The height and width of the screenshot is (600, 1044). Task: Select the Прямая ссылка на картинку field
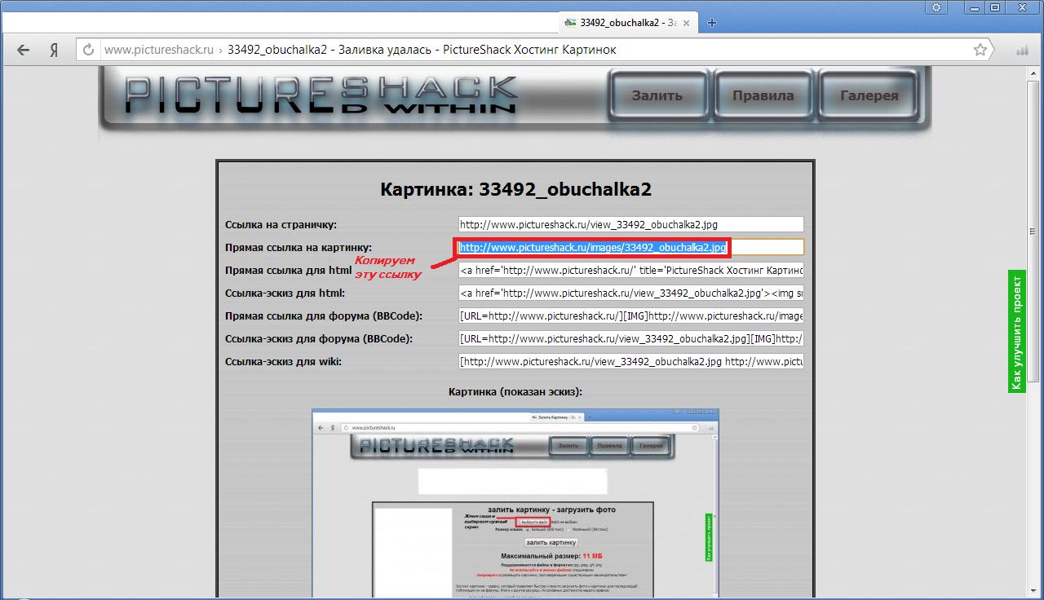(630, 247)
